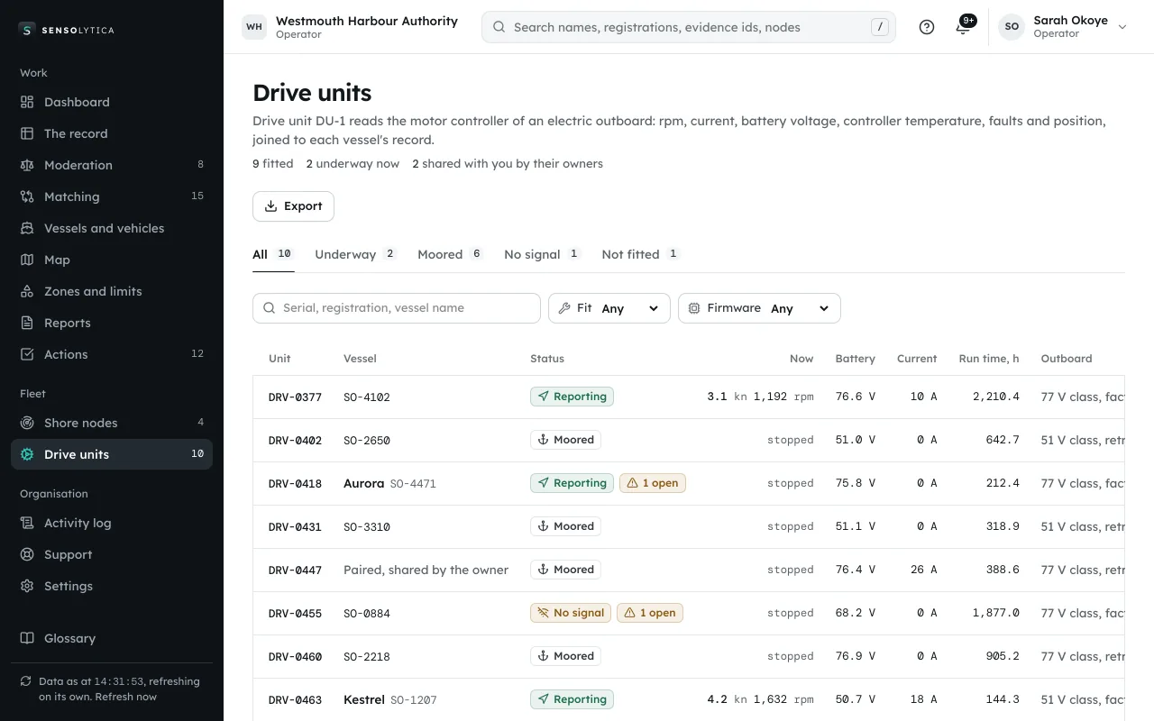
Task: Click the 1 open warning badge for Aurora
Action: 653,483
